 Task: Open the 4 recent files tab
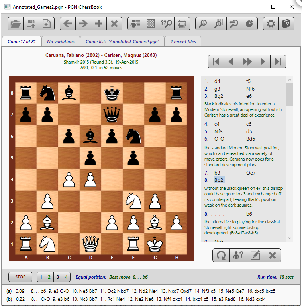point(183,42)
